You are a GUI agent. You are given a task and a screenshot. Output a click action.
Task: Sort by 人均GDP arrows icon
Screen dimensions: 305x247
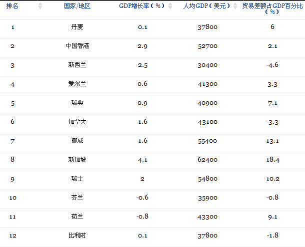(235, 6)
